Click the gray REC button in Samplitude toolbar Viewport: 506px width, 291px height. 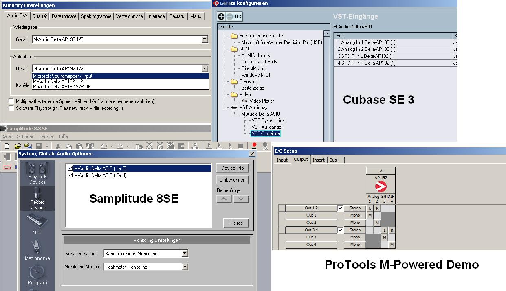pos(265,146)
